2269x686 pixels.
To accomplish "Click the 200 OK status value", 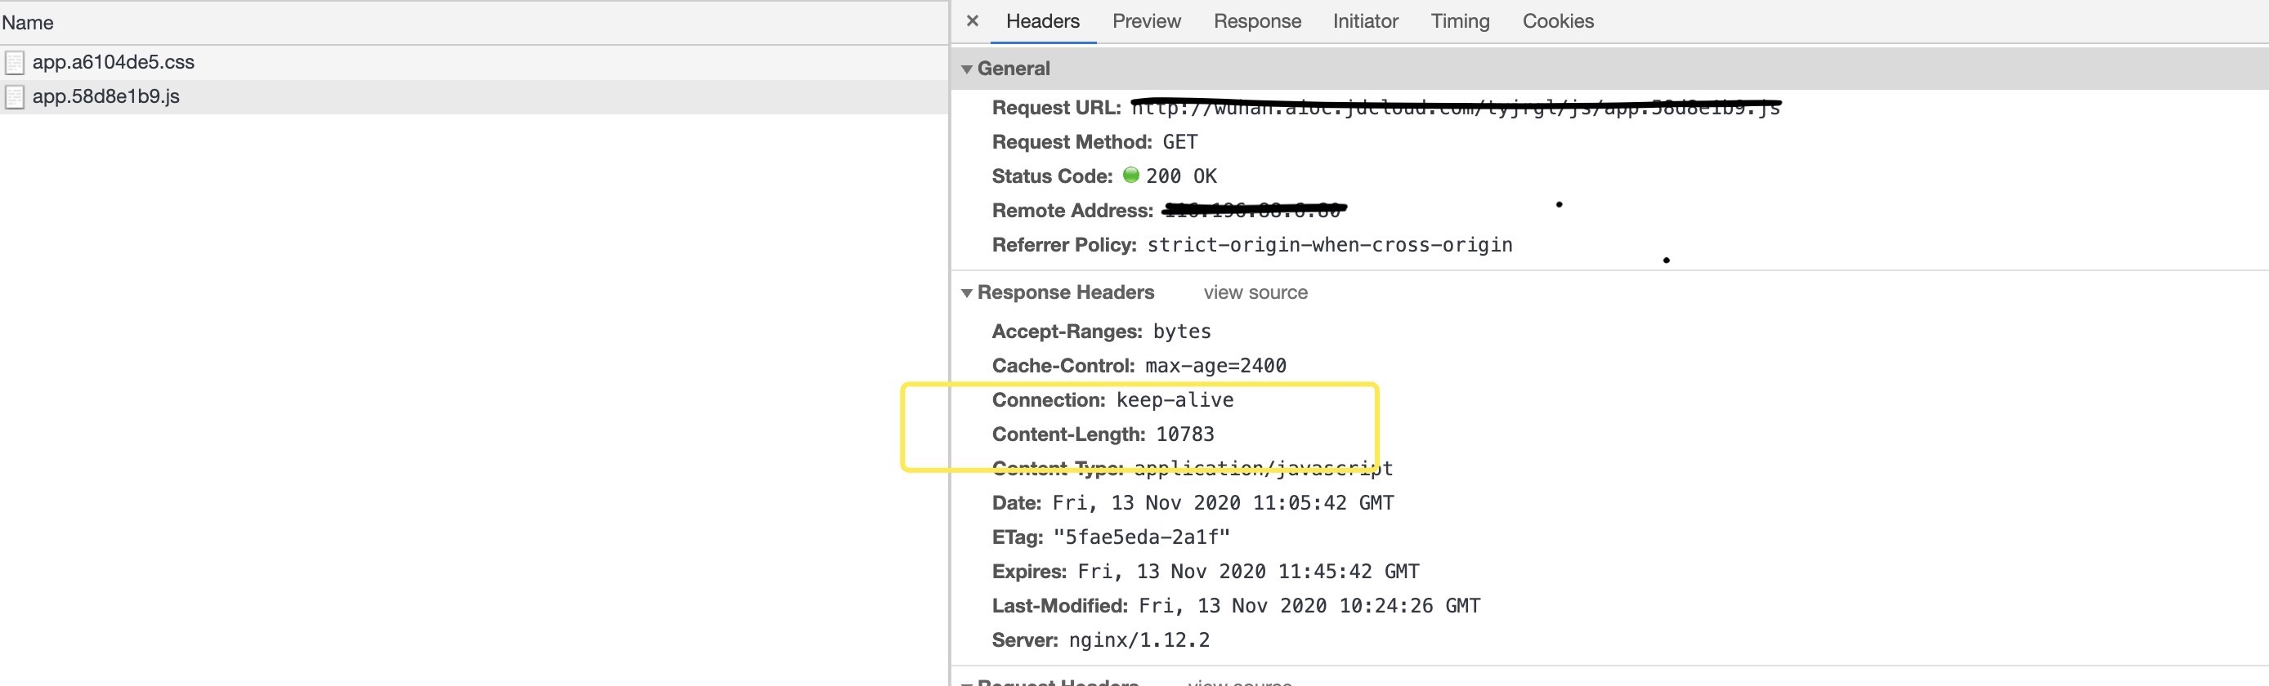I will pyautogui.click(x=1181, y=176).
